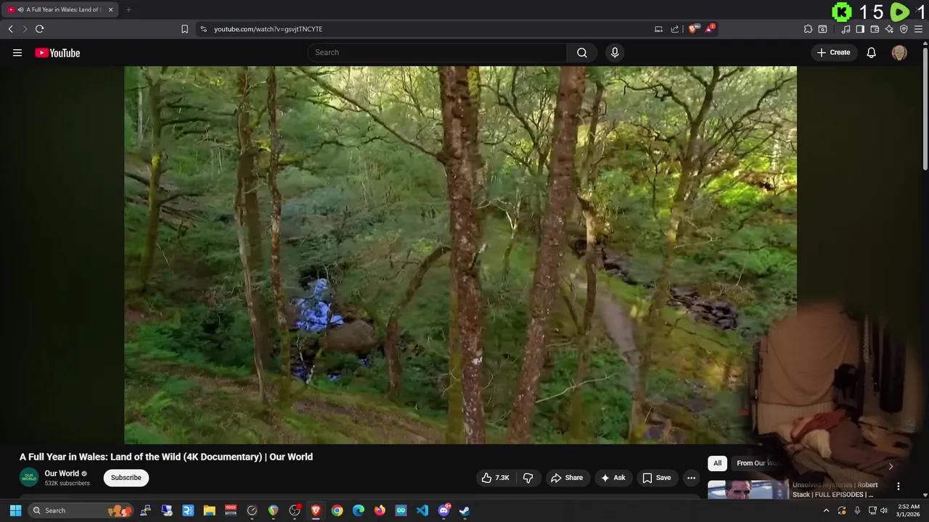Click the YouTube search magnifier button
The width and height of the screenshot is (929, 522).
click(x=582, y=52)
